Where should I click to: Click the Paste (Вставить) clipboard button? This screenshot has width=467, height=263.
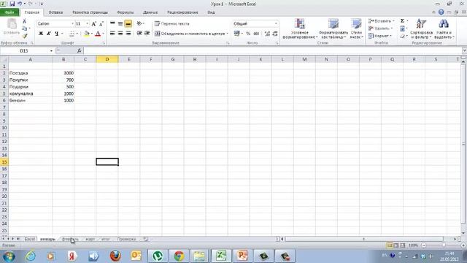12,26
